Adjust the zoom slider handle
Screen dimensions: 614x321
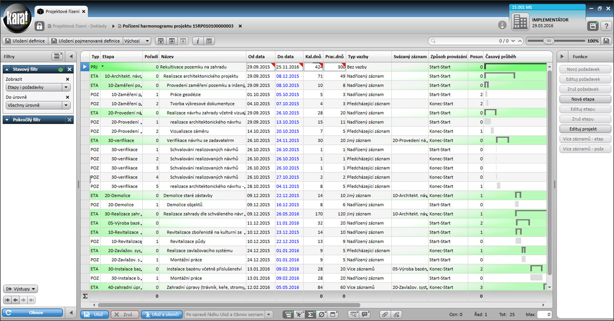(x=549, y=41)
